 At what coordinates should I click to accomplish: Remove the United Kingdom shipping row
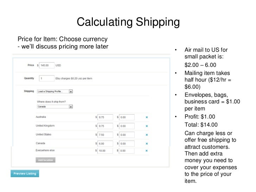point(147,126)
